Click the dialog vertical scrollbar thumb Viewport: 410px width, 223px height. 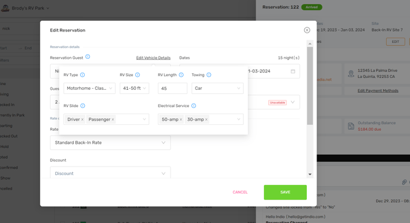pos(310,86)
